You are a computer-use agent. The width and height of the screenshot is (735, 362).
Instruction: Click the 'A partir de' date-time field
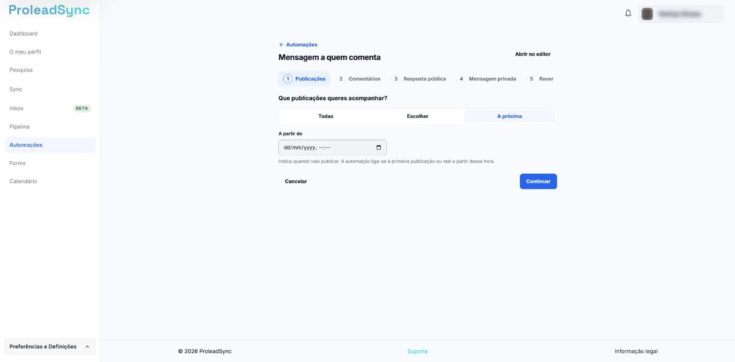click(x=332, y=148)
